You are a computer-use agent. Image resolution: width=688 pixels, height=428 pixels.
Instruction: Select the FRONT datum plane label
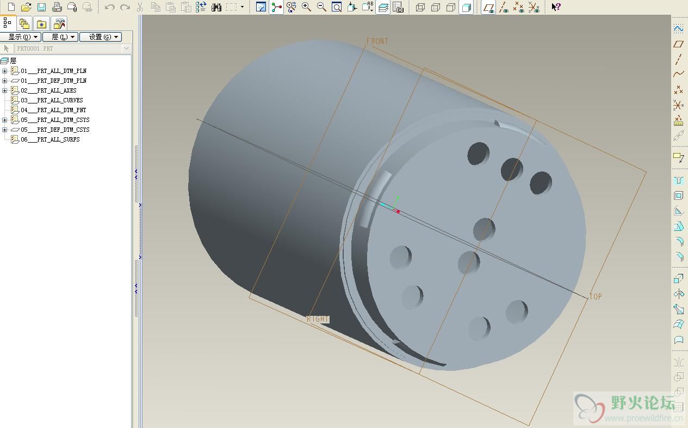coord(377,41)
